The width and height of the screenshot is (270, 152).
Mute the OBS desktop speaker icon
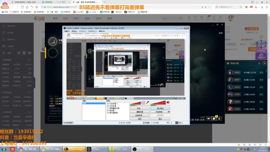tap(168, 102)
